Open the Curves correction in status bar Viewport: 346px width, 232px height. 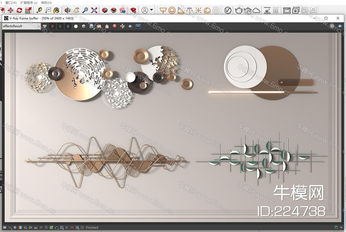click(x=56, y=227)
